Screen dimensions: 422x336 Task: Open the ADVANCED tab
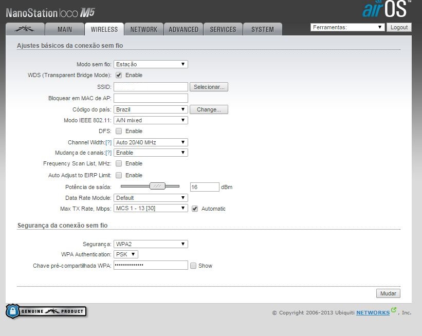pos(184,29)
